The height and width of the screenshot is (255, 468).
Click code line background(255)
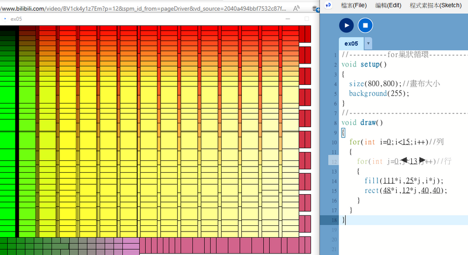click(379, 94)
